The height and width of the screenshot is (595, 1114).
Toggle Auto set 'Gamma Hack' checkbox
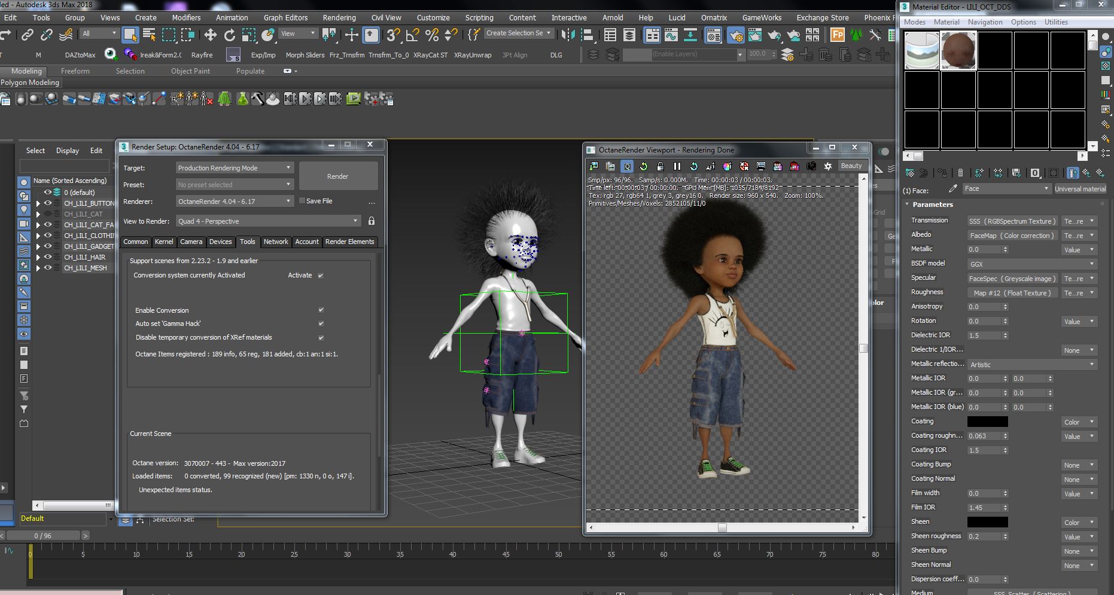point(321,324)
